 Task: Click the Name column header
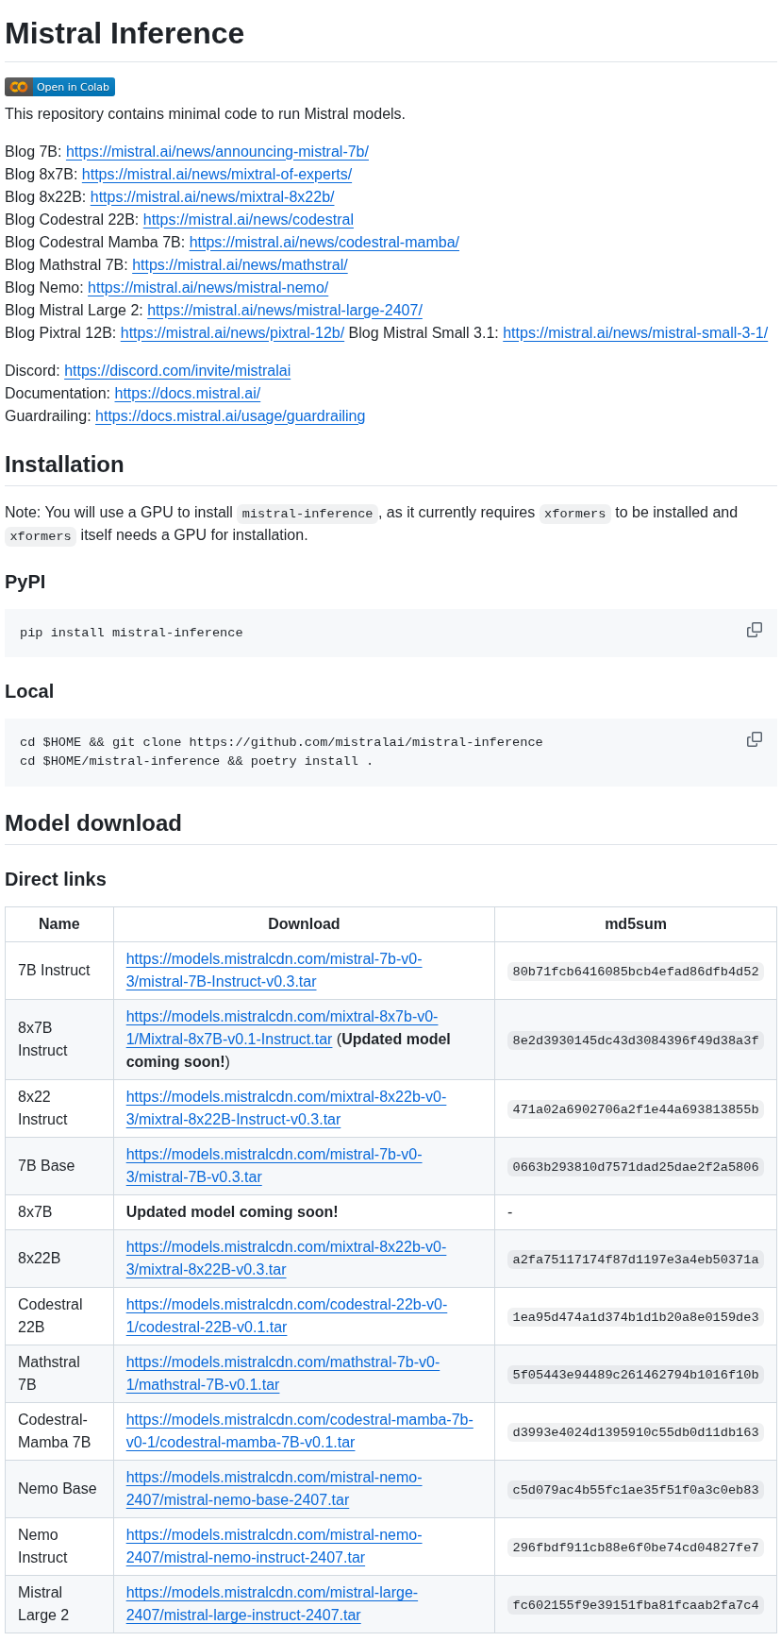[x=59, y=924]
